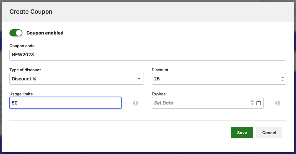The image size is (296, 154).
Task: Toggle the Coupon enabled switch
Action: click(x=16, y=33)
